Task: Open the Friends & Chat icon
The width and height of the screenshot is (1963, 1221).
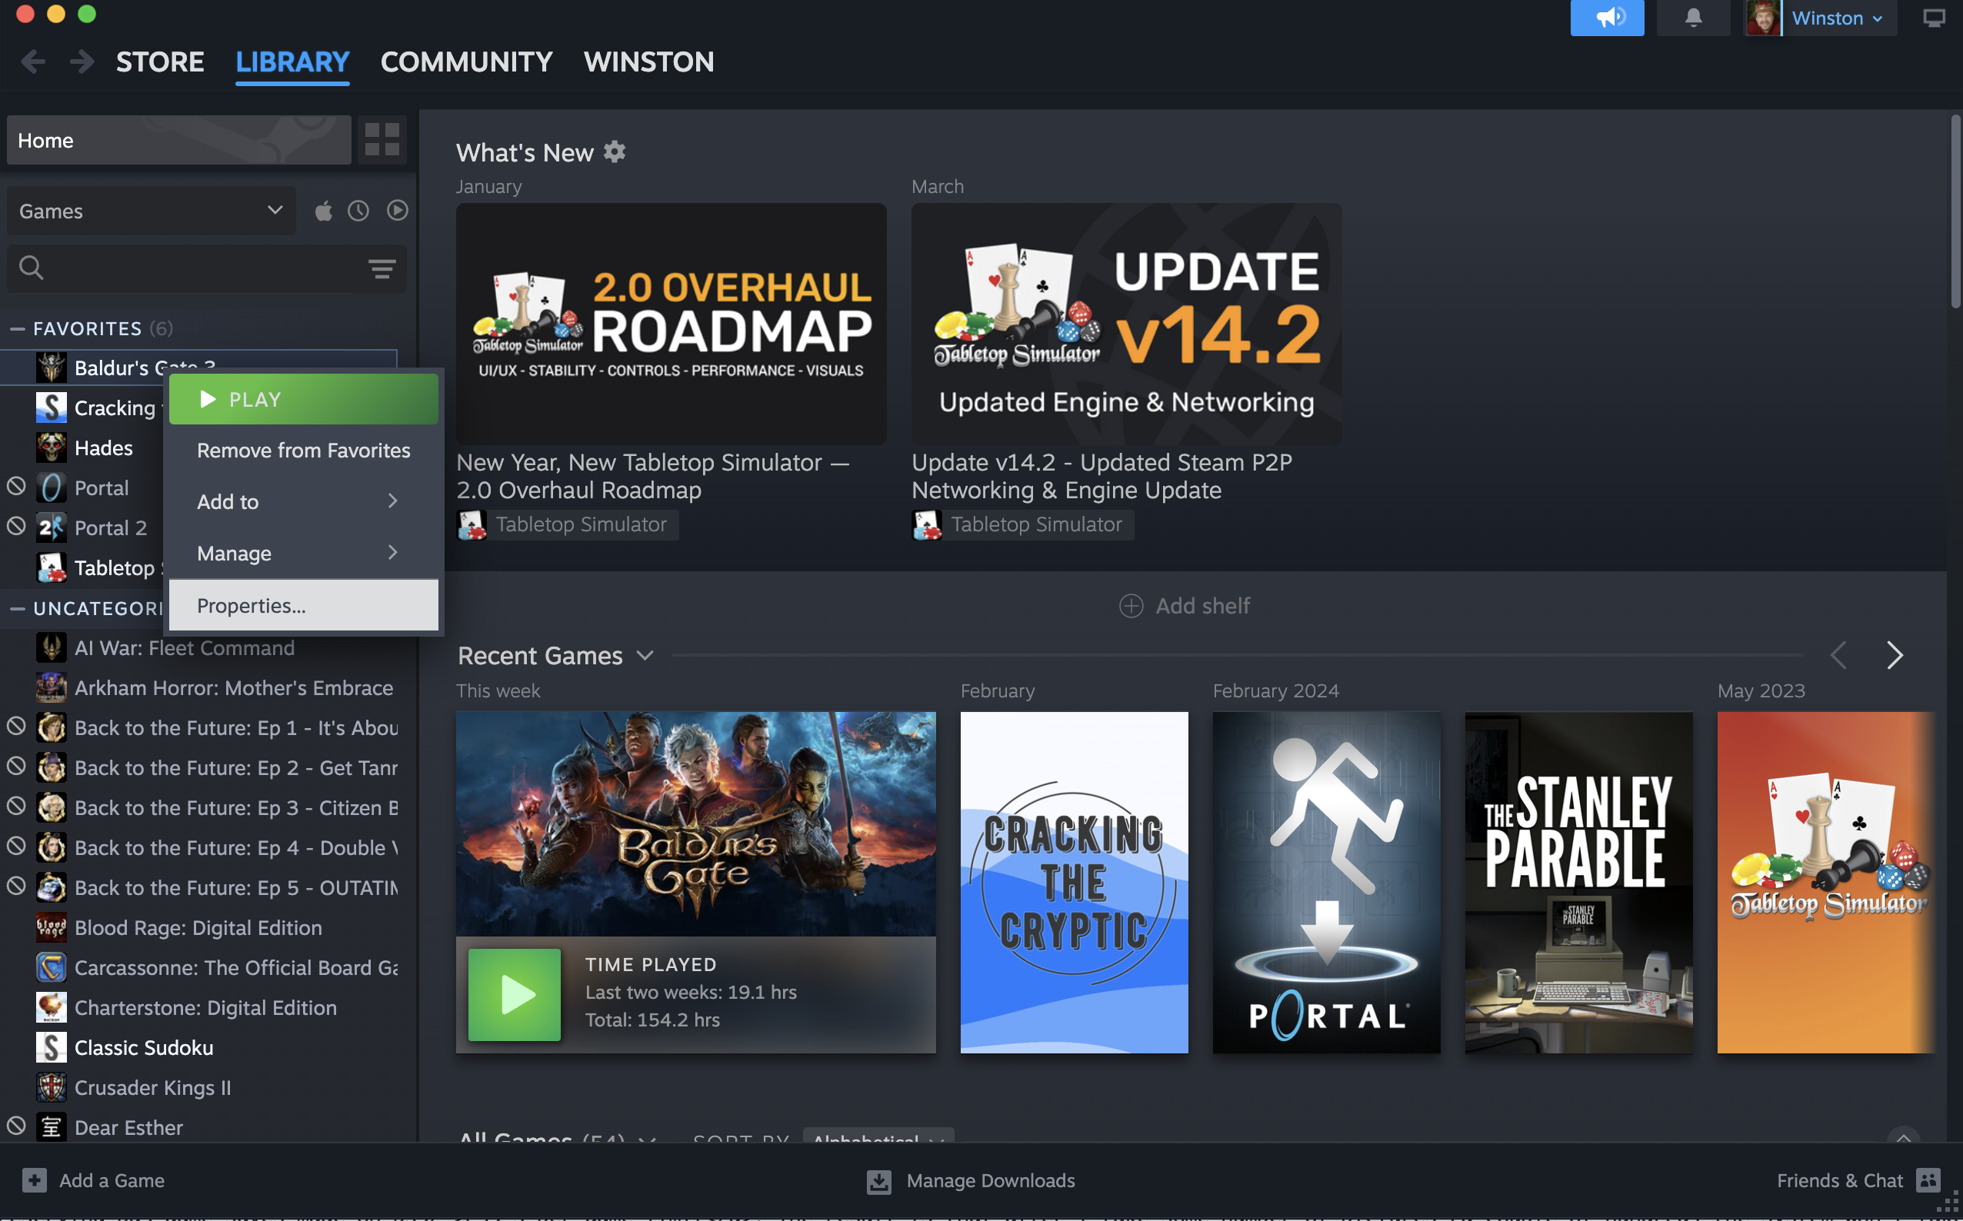Action: pos(1928,1179)
